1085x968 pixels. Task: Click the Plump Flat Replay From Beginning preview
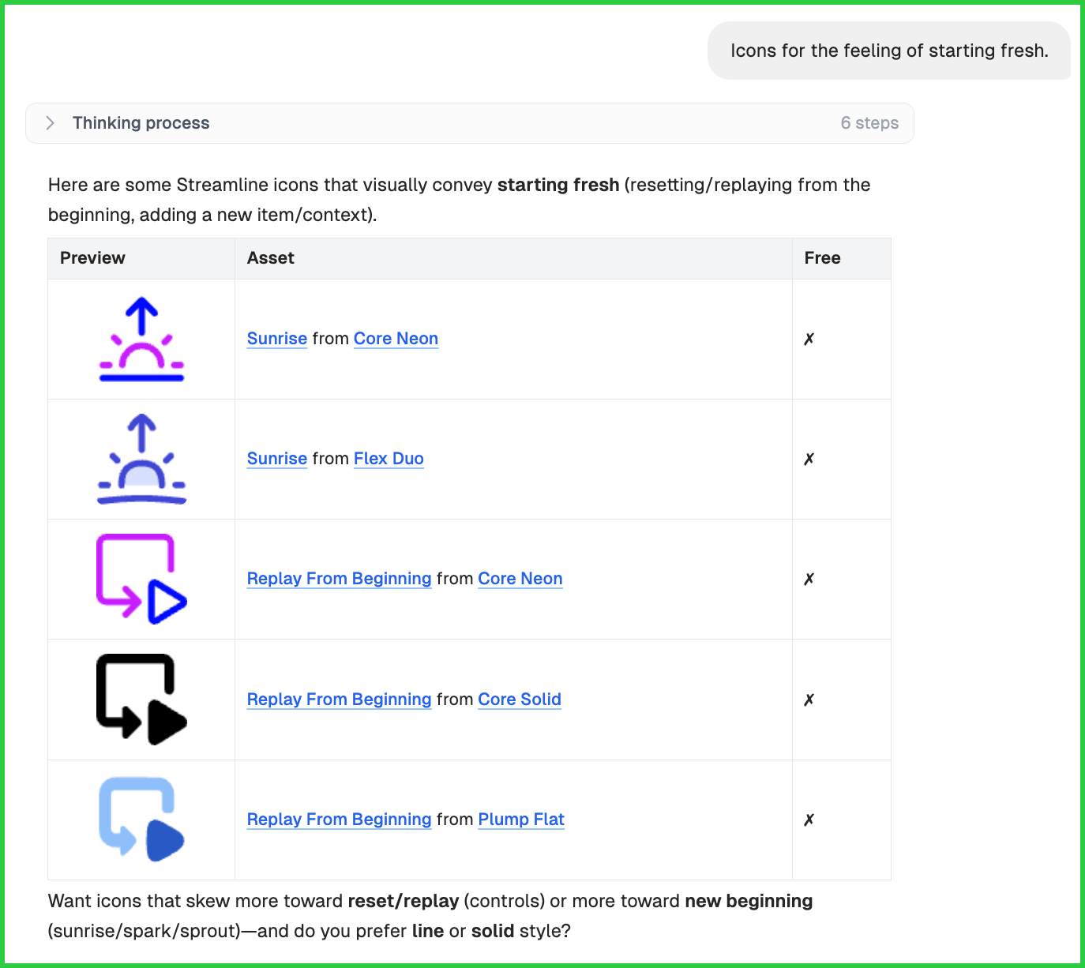click(141, 820)
